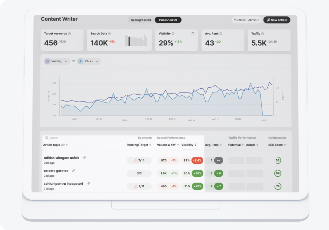
Task: Click info icon next to Target keywords
Action: tap(70, 34)
